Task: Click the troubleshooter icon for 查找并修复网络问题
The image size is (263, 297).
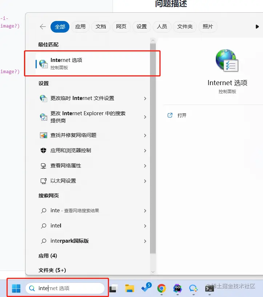Action: 44,135
